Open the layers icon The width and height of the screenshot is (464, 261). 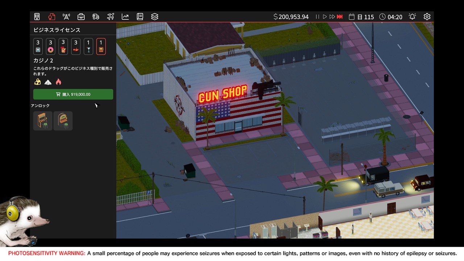155,17
